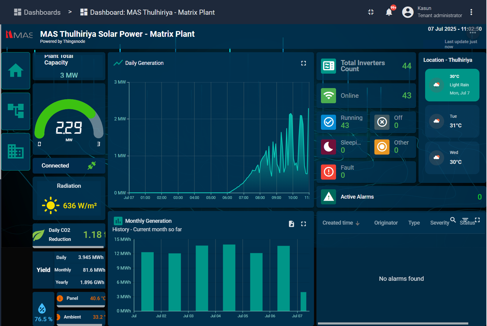Click the Last update just now text
Screen dimensions: 487x326
pos(461,44)
